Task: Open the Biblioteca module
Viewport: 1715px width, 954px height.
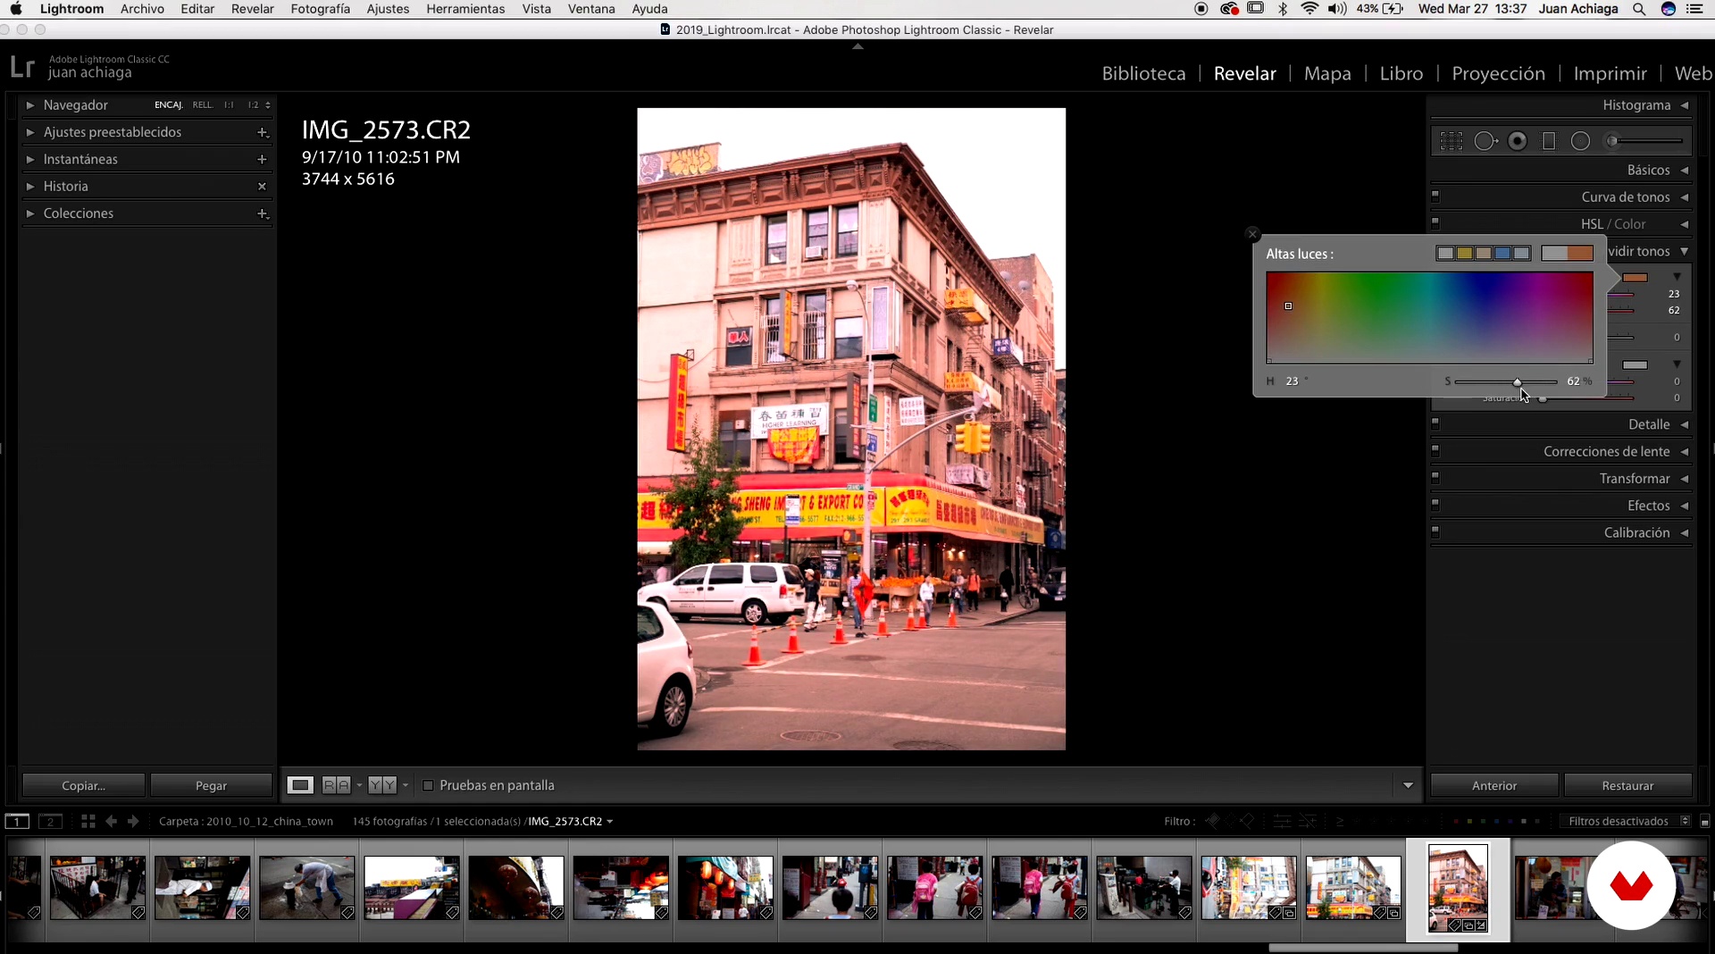Action: click(x=1143, y=73)
